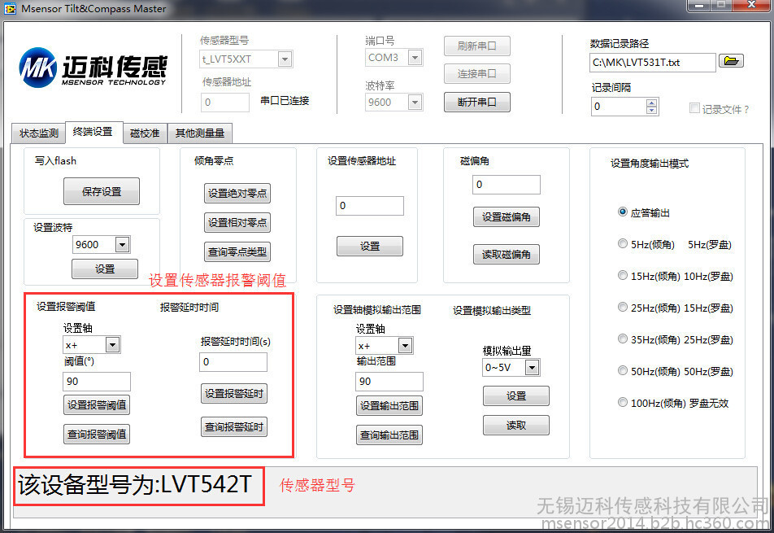Switch to the 状态监测 tab
Screen dimensions: 774x533
tap(38, 133)
